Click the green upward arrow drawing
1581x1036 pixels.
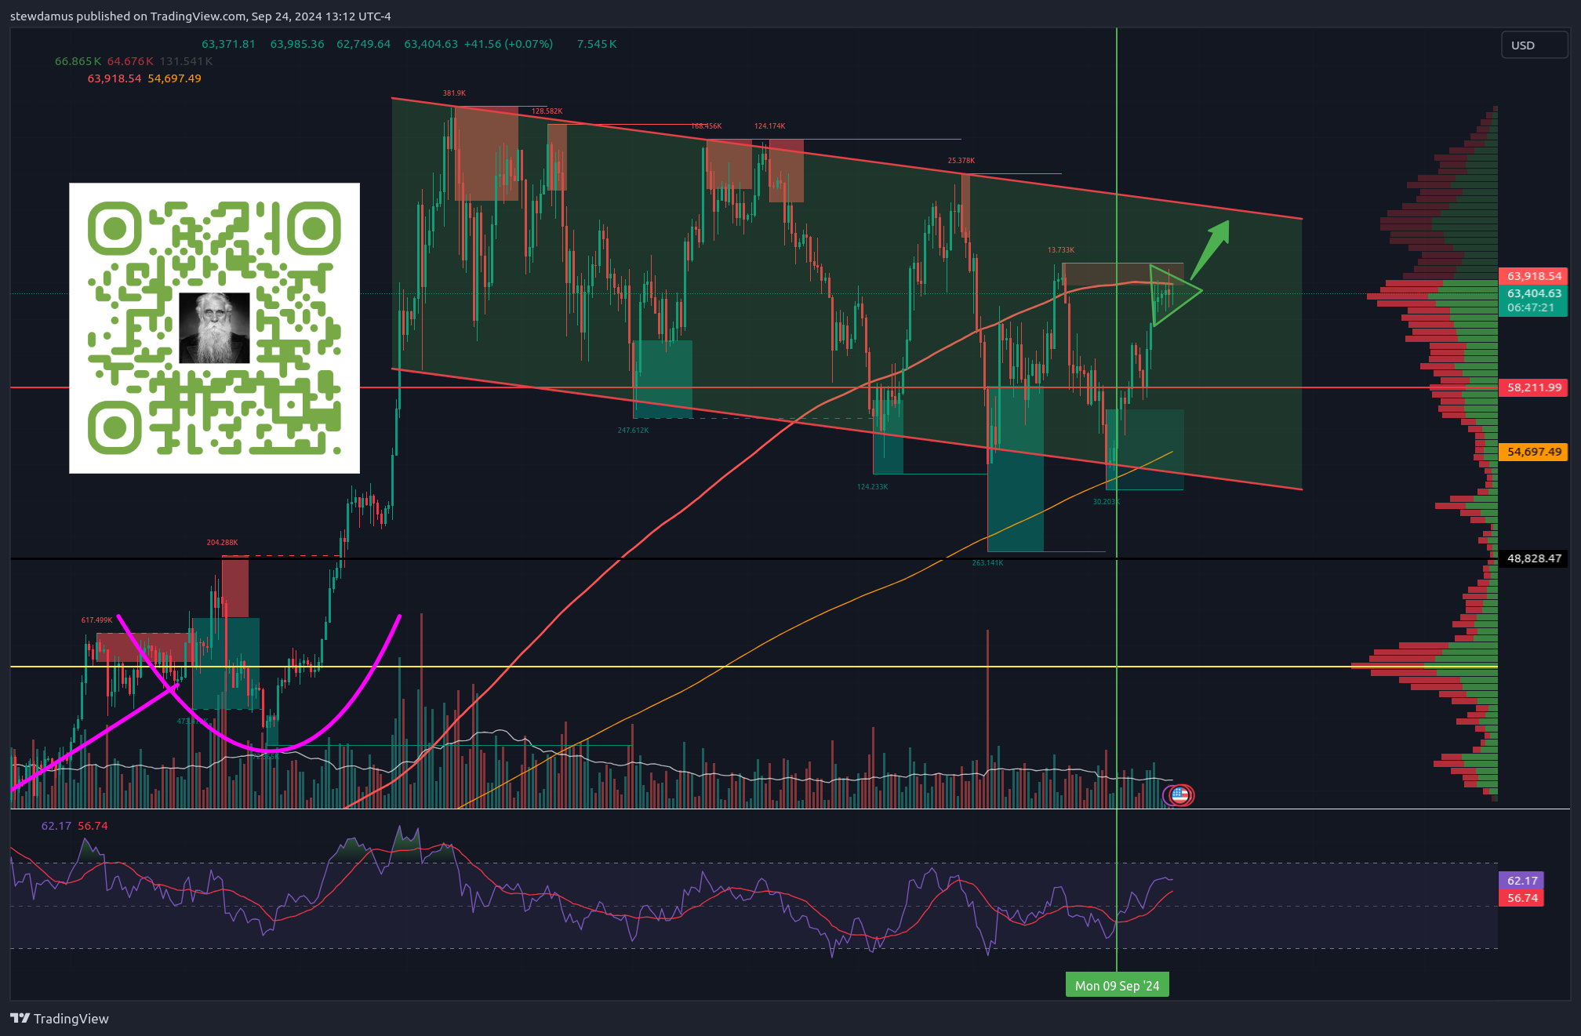[x=1211, y=249]
